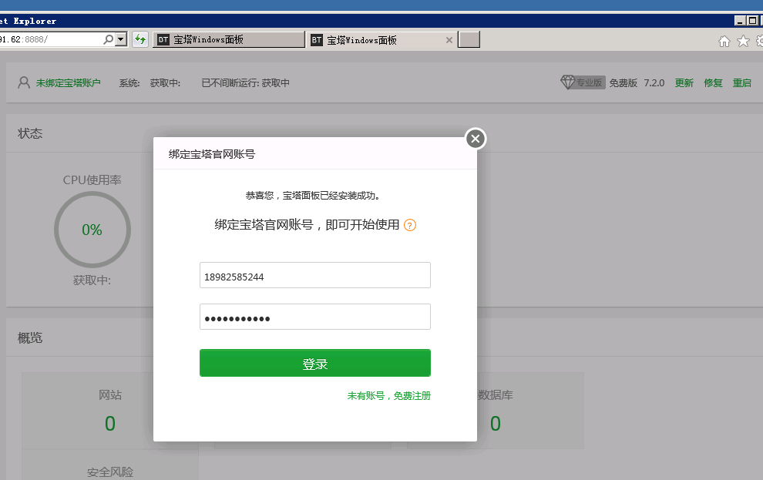Click the 网站 count 0

[110, 424]
